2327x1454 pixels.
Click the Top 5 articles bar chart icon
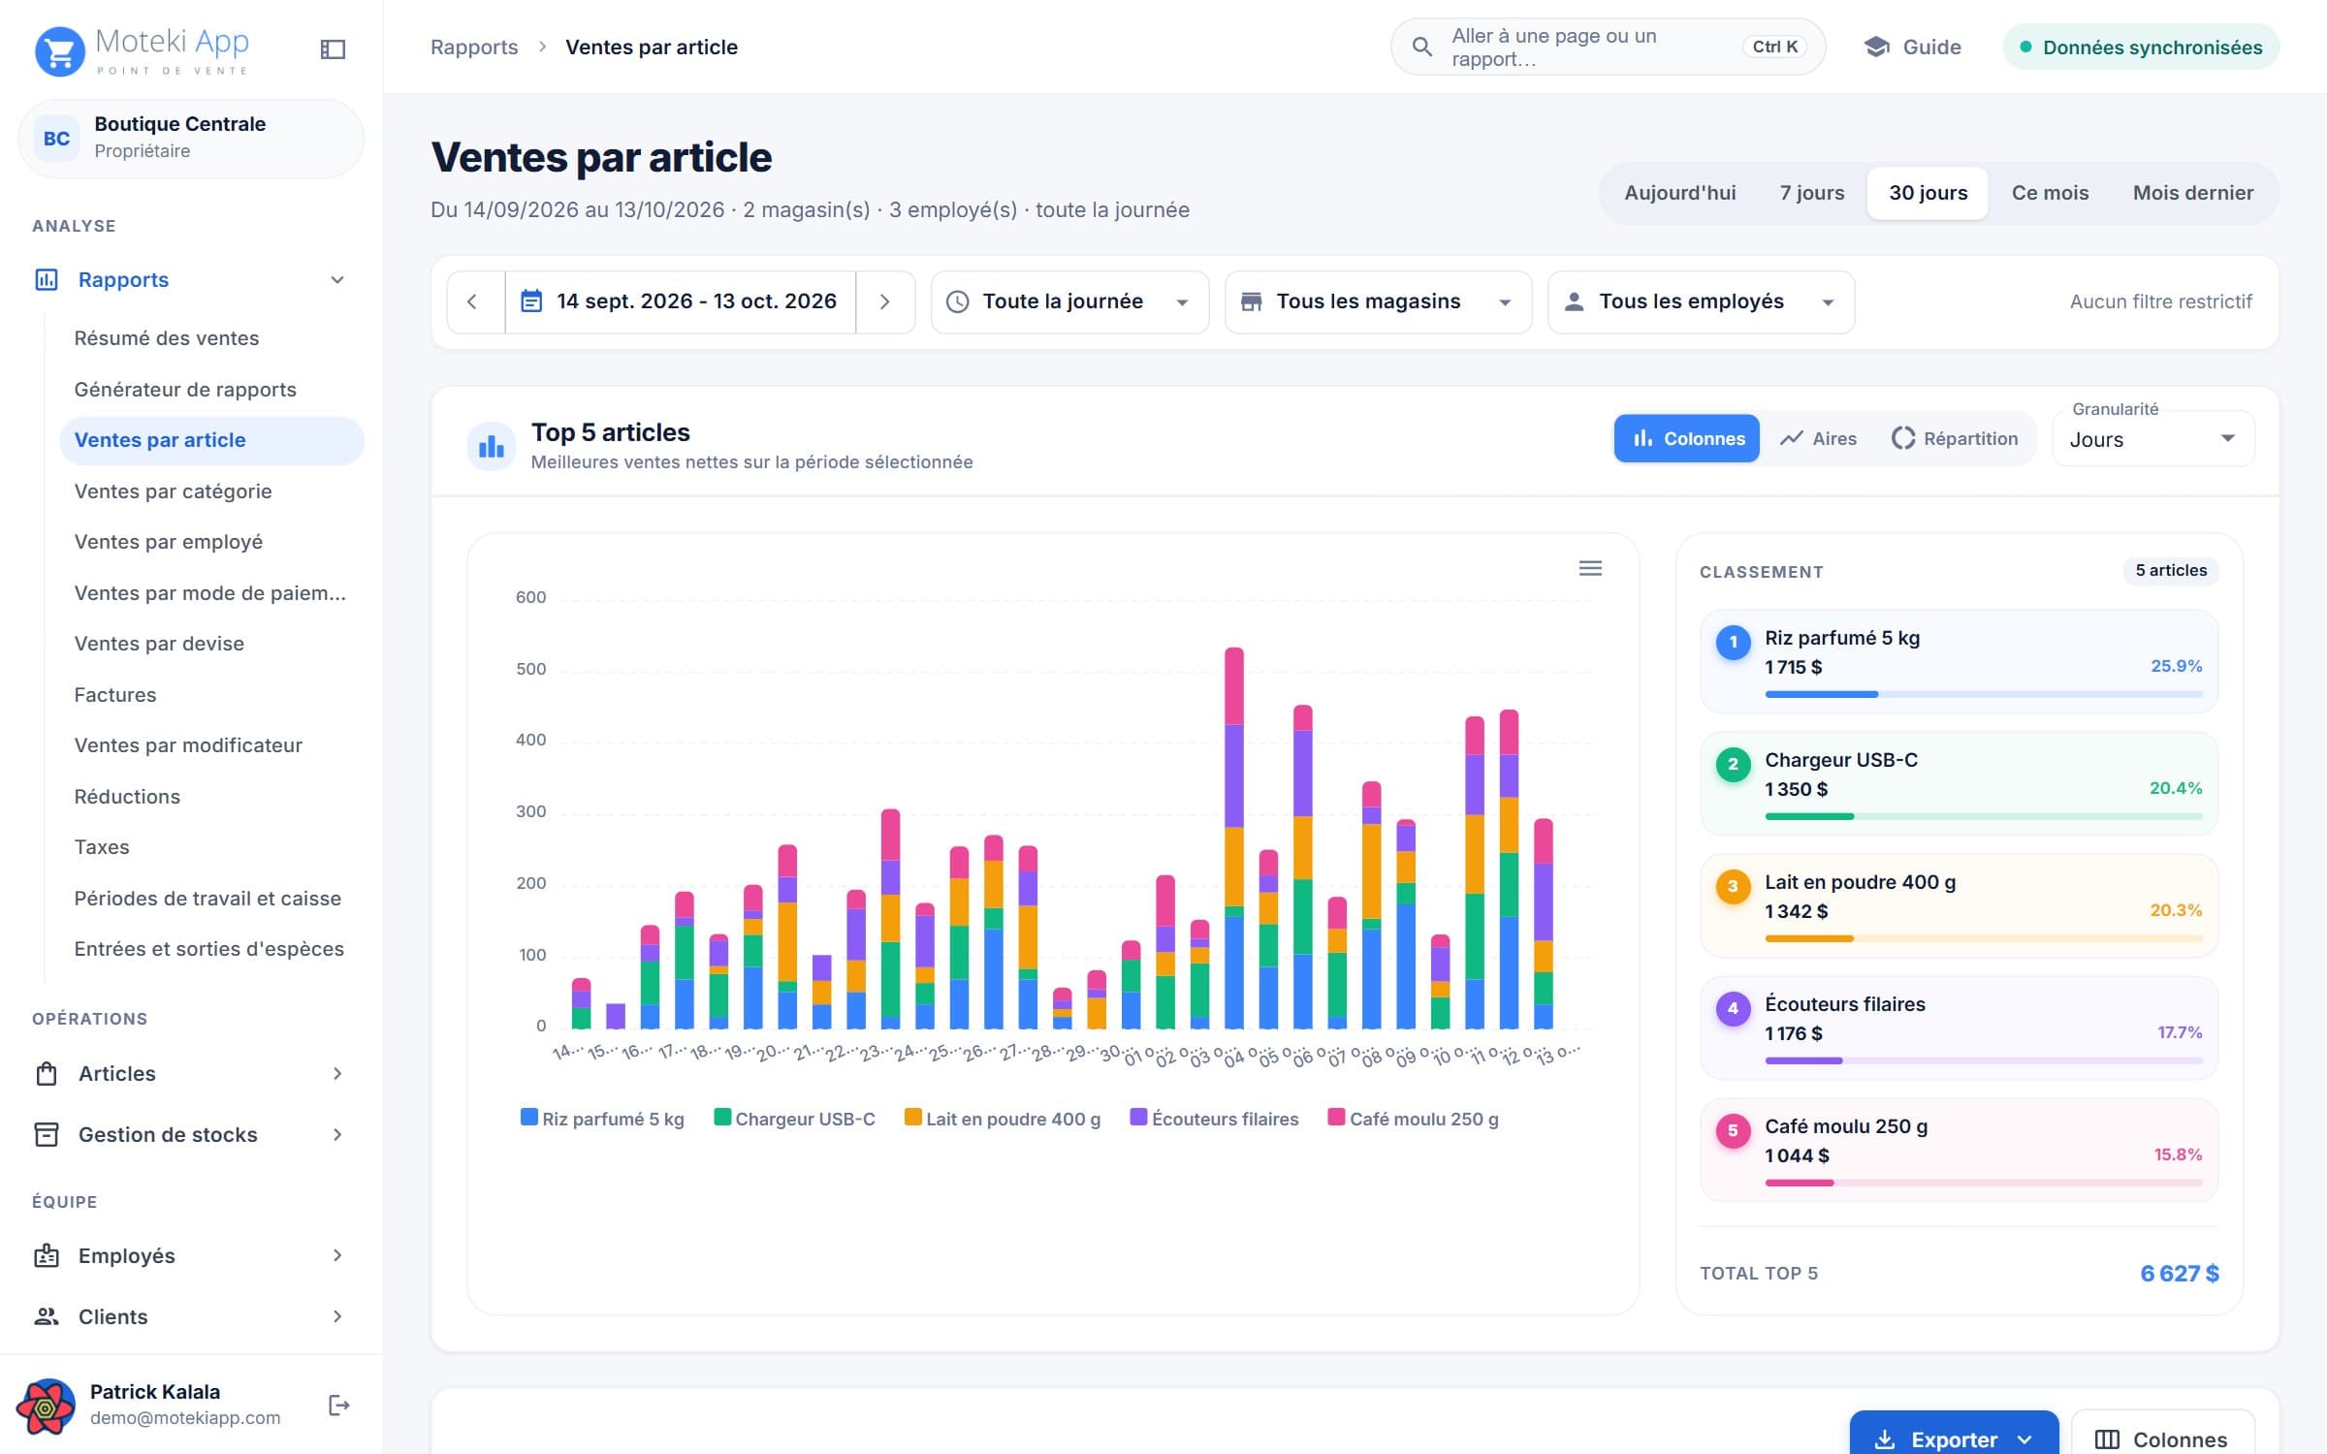[x=492, y=446]
